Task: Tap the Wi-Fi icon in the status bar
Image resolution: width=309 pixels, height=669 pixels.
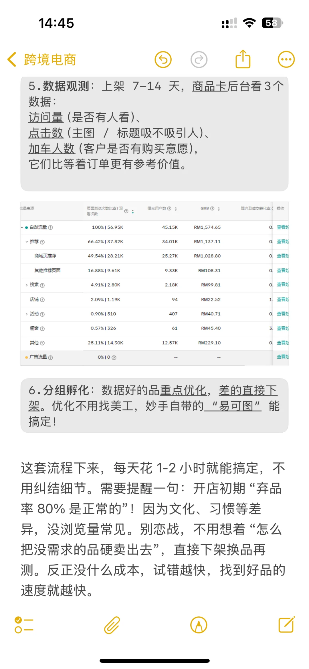Action: pos(249,23)
